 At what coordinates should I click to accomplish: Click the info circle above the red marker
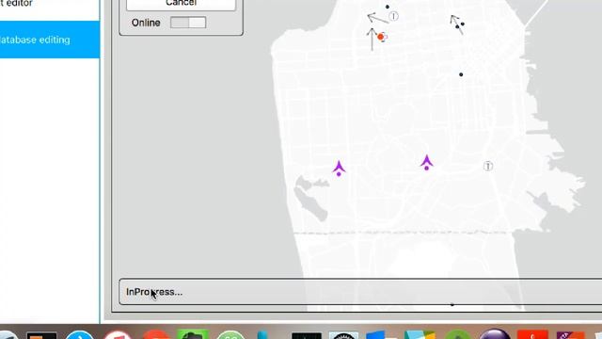[393, 16]
